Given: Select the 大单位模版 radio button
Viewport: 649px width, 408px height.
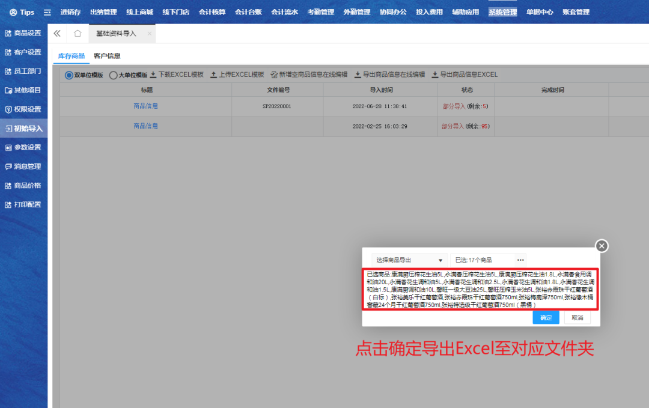Looking at the screenshot, I should (x=113, y=76).
